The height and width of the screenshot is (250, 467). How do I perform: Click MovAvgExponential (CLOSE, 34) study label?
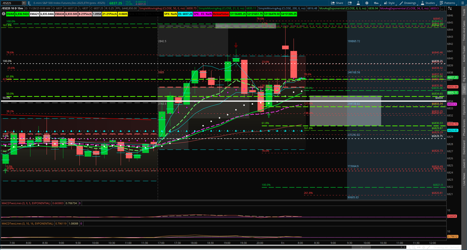[x=404, y=8]
